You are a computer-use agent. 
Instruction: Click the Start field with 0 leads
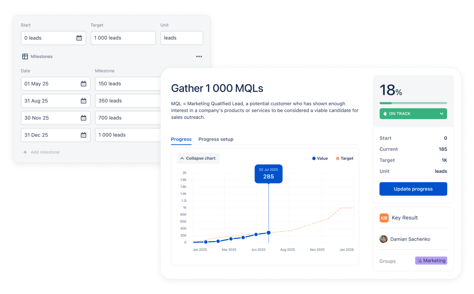(54, 38)
